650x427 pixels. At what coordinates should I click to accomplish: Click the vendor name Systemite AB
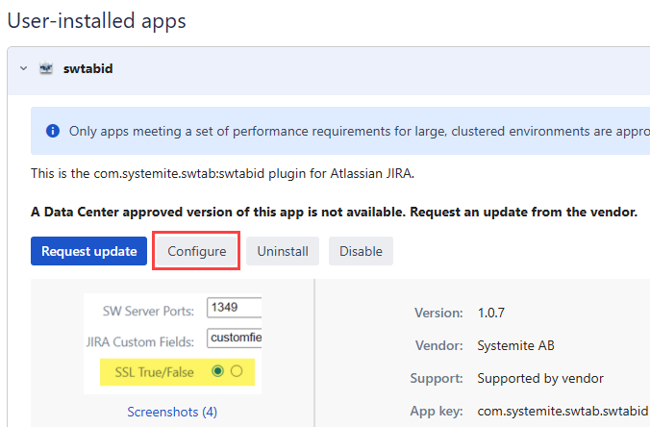515,345
